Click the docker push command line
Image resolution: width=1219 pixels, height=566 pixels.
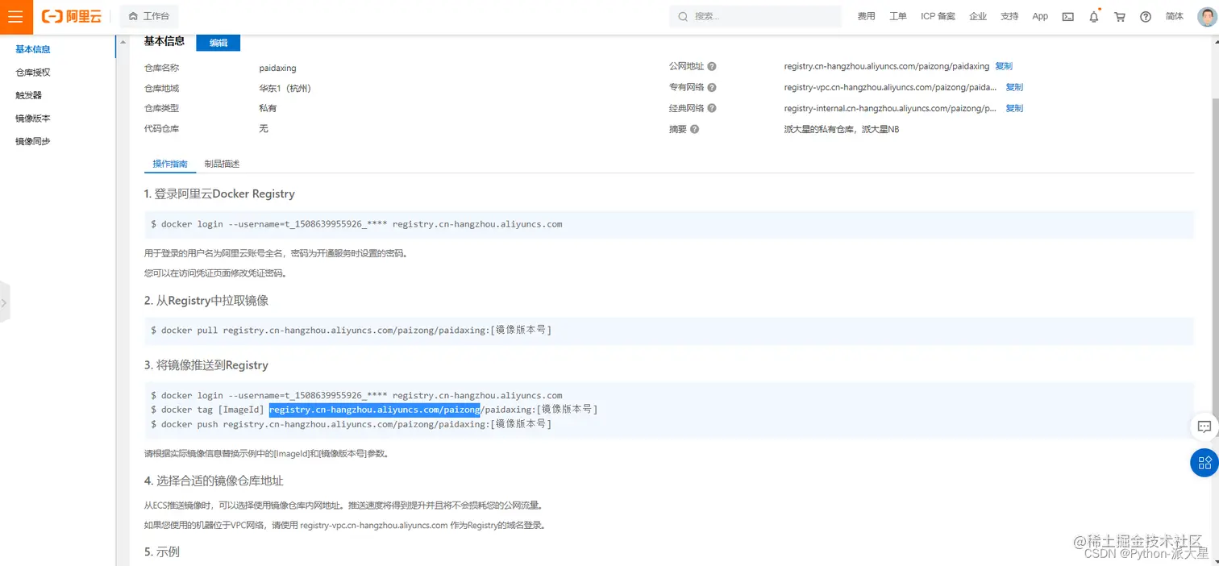pos(351,424)
